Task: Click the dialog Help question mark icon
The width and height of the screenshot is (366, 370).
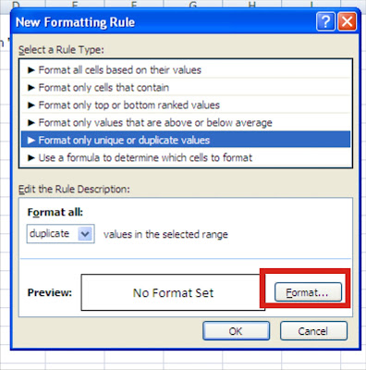Action: coord(325,22)
